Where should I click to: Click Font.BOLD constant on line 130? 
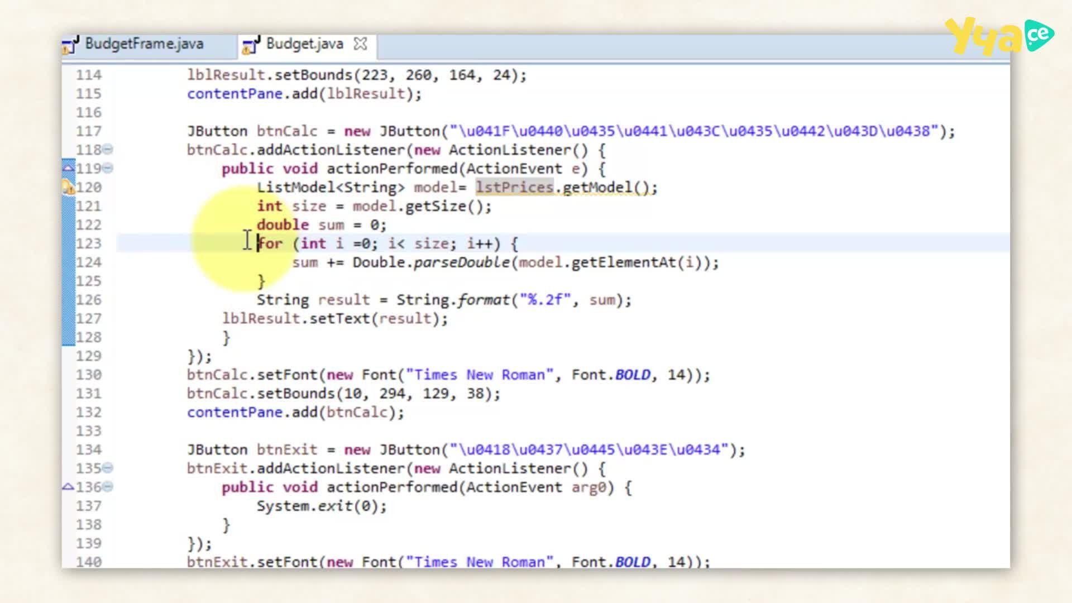611,375
